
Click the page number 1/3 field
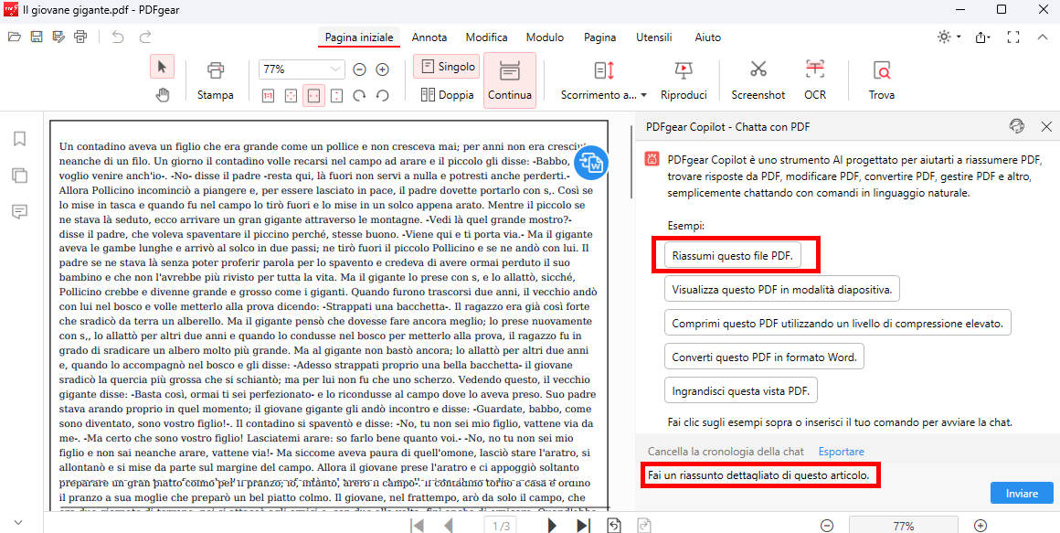[500, 524]
